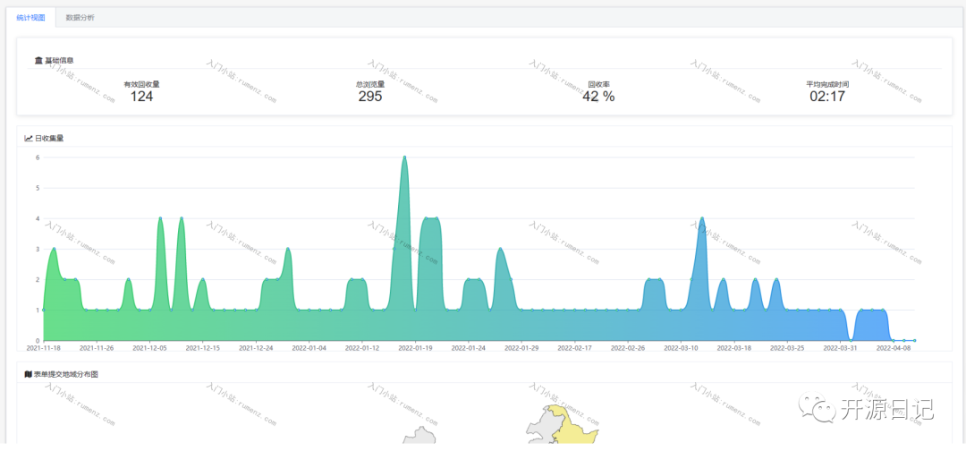Click x-axis label 2022-03-10
966x451 pixels.
tap(681, 348)
